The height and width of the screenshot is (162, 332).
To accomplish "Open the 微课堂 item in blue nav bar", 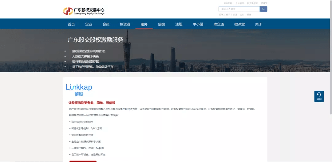I will [239, 24].
